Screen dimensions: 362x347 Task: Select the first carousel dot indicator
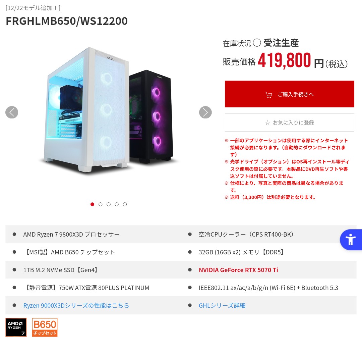[x=93, y=204]
